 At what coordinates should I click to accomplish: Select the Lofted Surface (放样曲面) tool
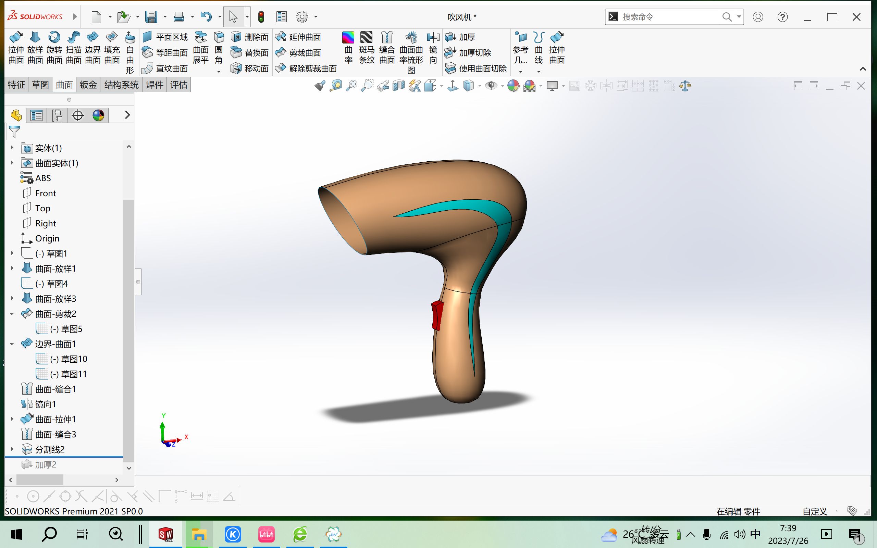click(x=35, y=48)
